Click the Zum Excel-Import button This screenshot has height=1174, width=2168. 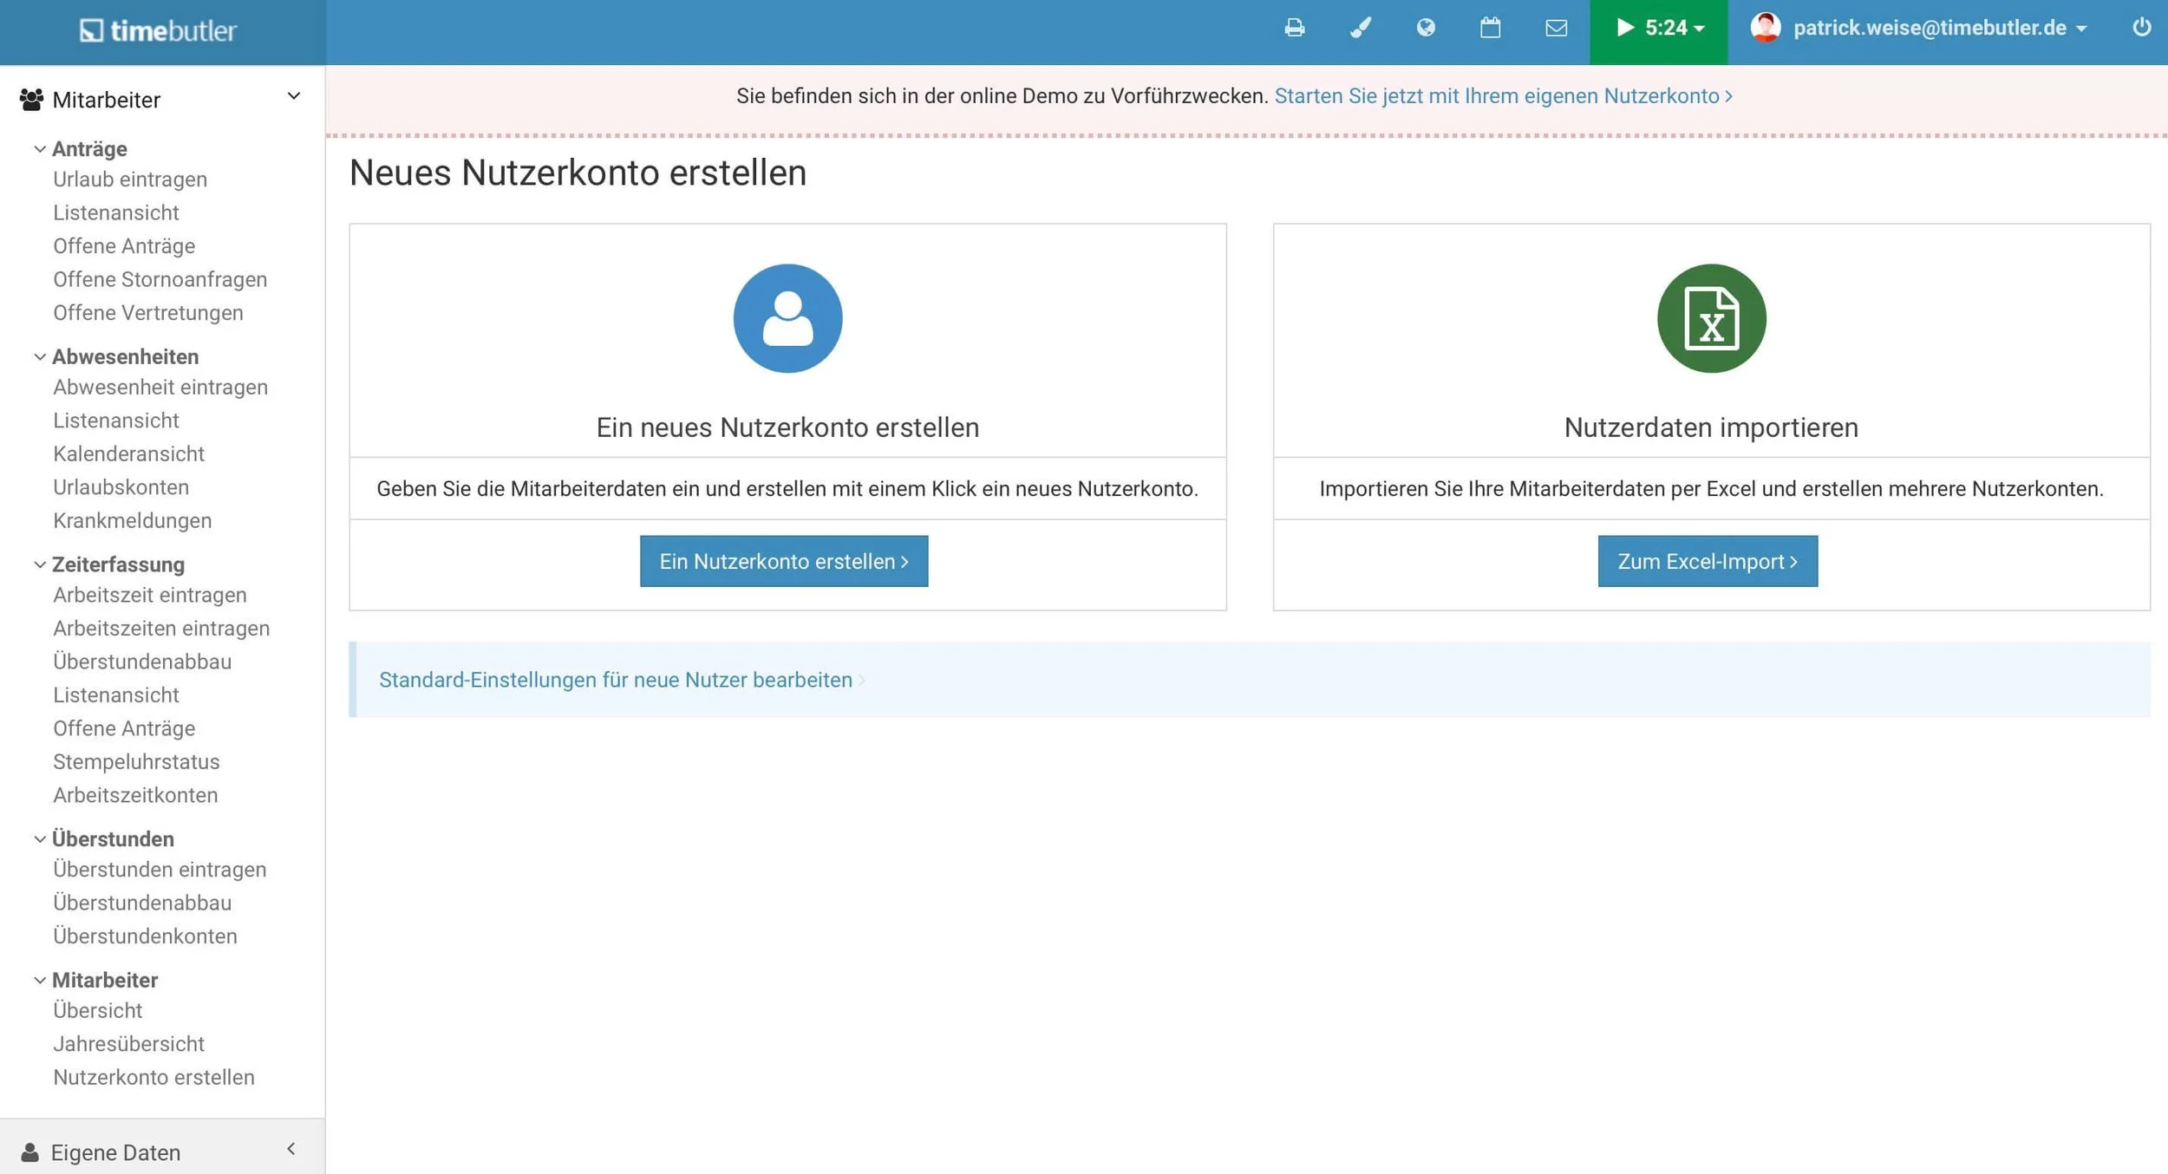pyautogui.click(x=1707, y=561)
